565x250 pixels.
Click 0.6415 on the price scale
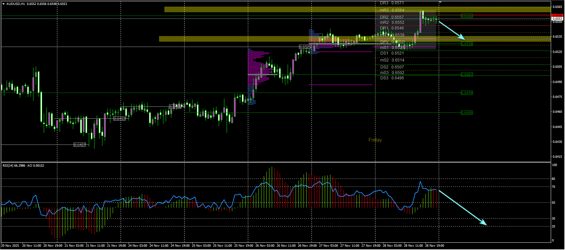point(557,157)
